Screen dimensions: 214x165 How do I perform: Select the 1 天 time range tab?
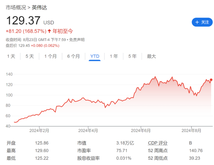point(11,56)
